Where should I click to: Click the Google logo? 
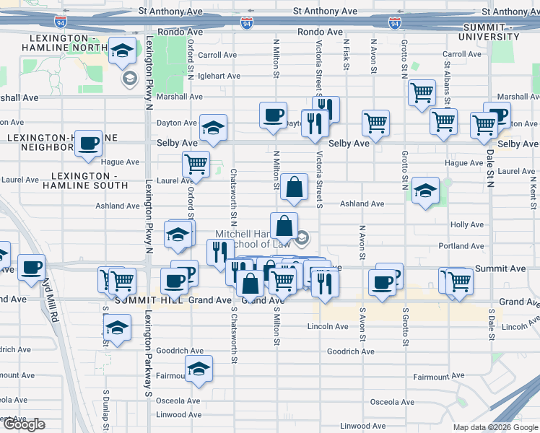point(24,424)
